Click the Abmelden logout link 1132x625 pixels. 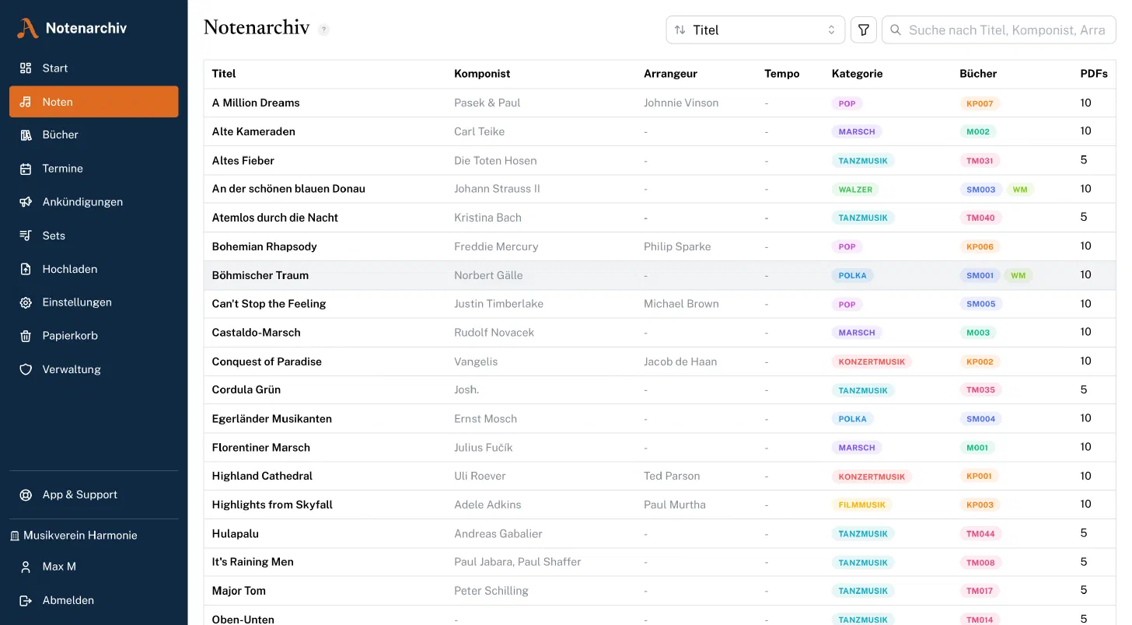pyautogui.click(x=93, y=600)
